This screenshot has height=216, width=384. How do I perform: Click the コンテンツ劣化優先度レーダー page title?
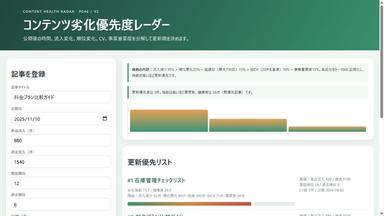pyautogui.click(x=96, y=25)
